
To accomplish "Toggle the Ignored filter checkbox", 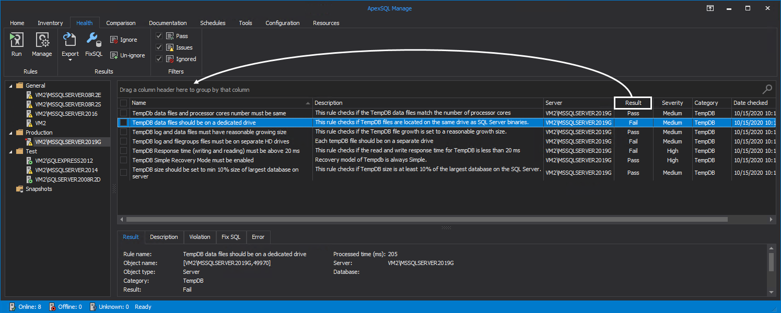I will tap(159, 59).
